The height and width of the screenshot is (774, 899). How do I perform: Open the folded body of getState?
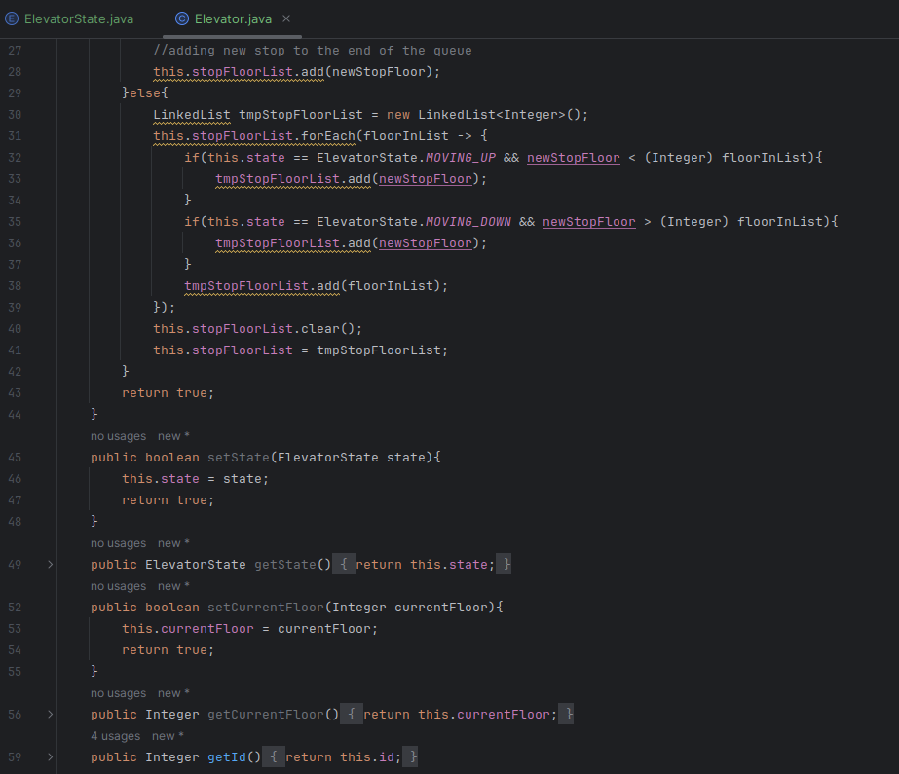(344, 565)
